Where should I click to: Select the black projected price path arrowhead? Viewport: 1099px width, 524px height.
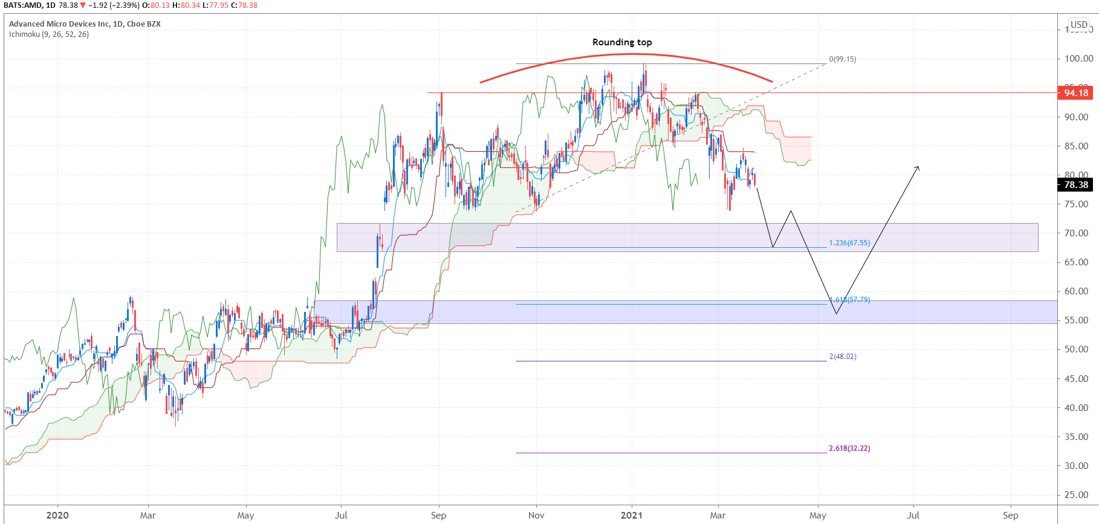point(917,169)
